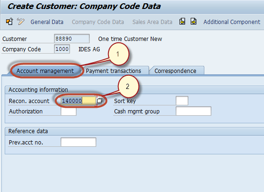Click the Other Customer icon in toolbar
Viewport: 264px width, 192px height.
click(9, 22)
